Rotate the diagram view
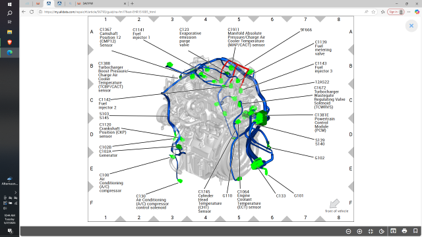Screen dimensions: 422x237 point(382,231)
